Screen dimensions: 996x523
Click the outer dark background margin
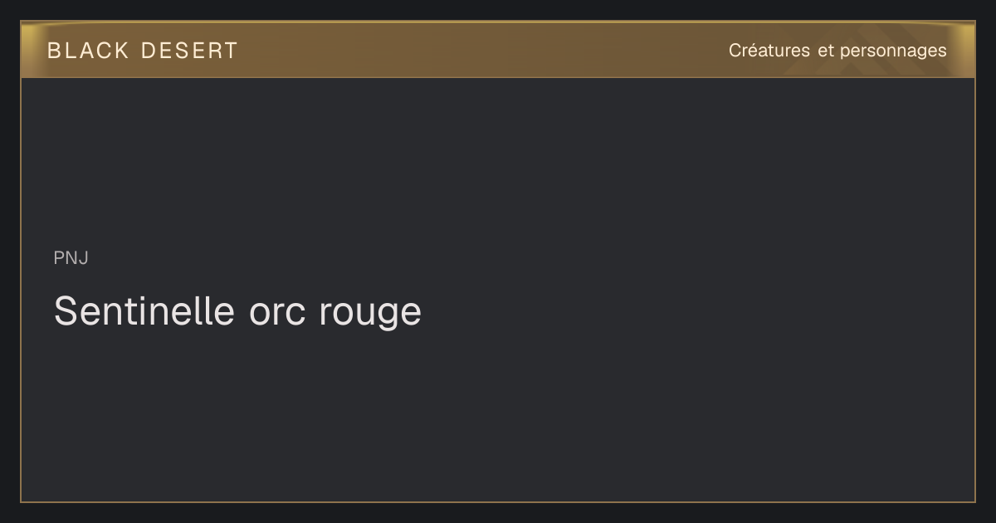(x=498, y=513)
